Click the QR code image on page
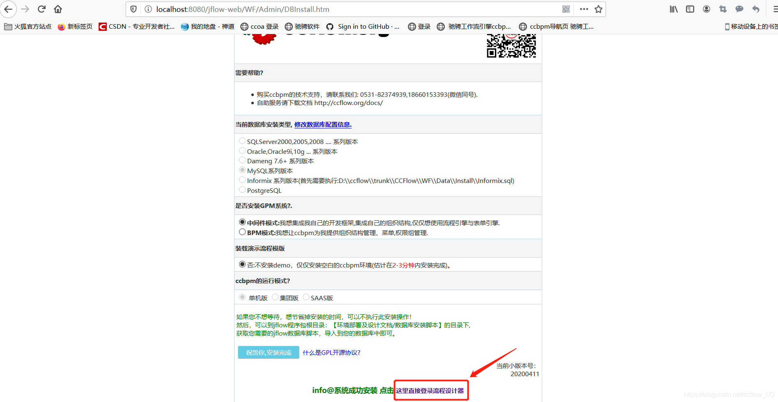The image size is (778, 402). tap(511, 45)
